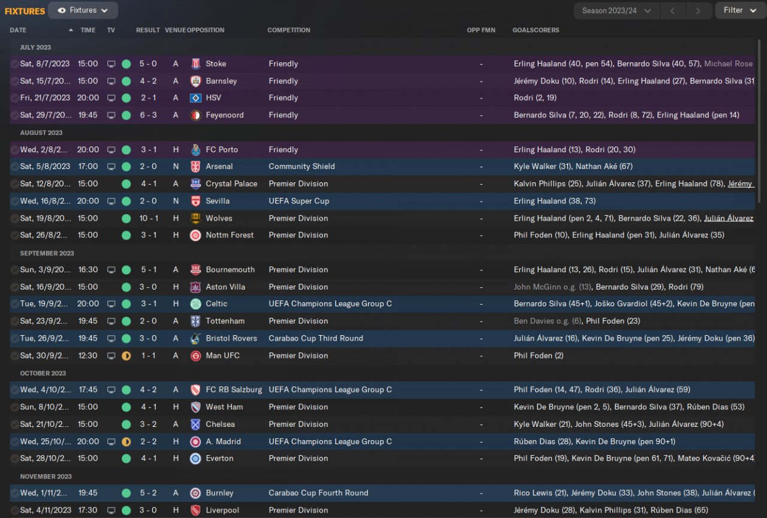
Task: Click the Stoke club badge
Action: point(195,64)
